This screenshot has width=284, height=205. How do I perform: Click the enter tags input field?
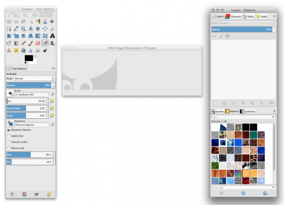[241, 187]
